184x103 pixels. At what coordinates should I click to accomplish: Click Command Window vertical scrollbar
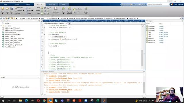pos(144,88)
